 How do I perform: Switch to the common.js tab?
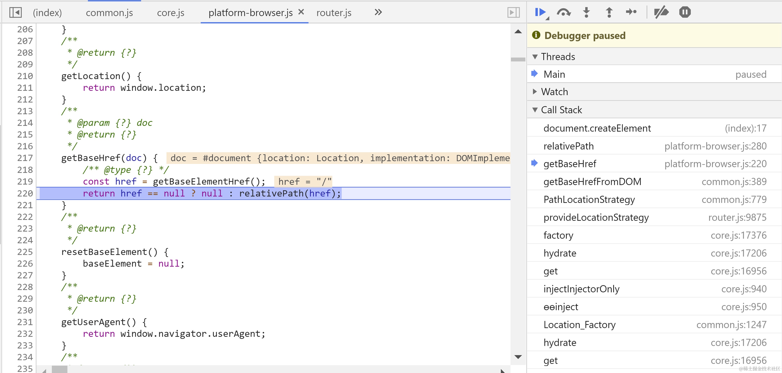[x=109, y=13]
